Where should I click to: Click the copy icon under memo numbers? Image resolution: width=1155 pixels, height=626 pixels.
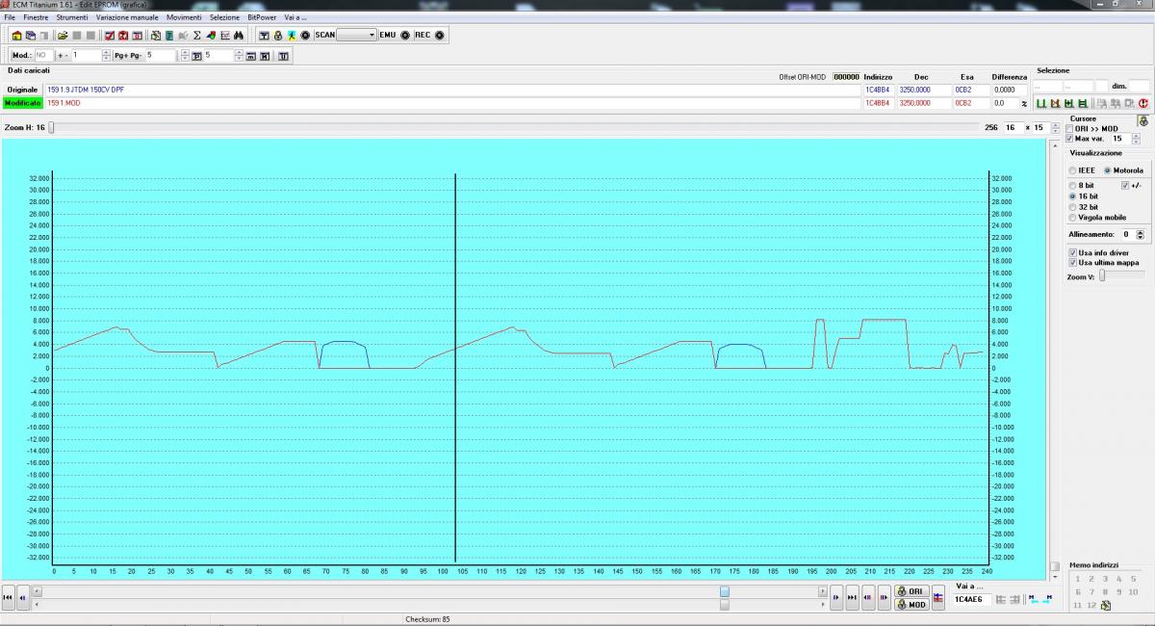[x=1105, y=605]
